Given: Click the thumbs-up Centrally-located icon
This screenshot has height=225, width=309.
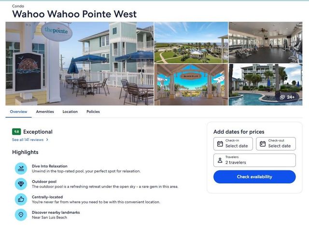Looking at the screenshot, I should tap(21, 199).
